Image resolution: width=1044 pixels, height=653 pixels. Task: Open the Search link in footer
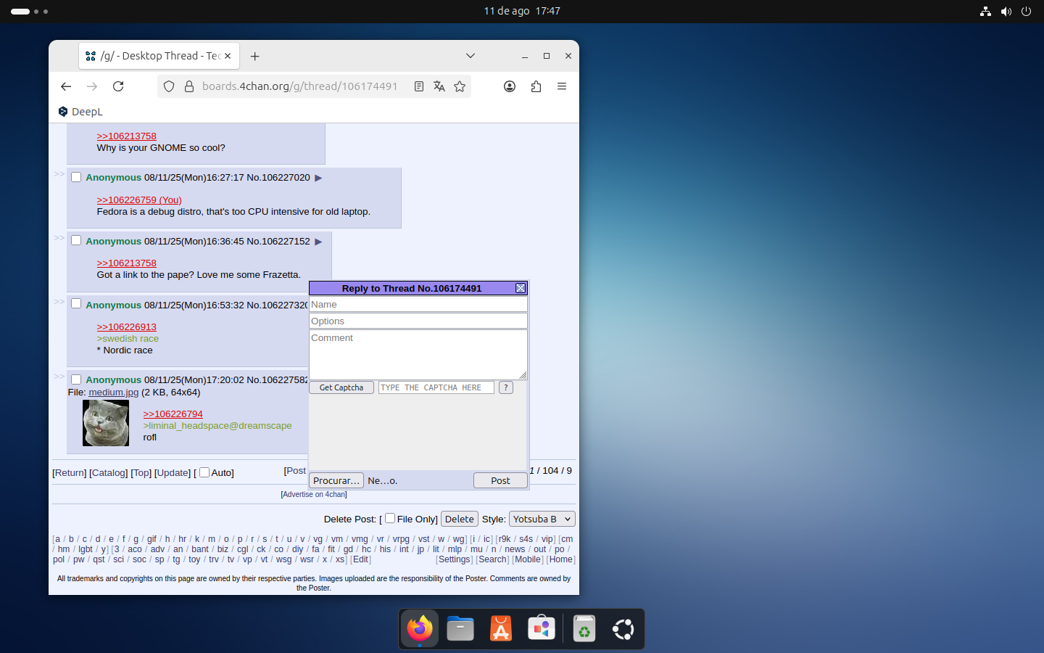(493, 559)
